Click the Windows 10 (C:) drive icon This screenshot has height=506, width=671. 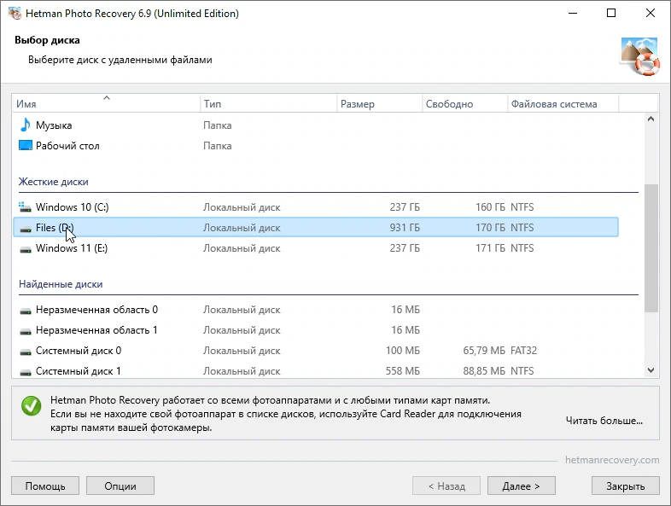(x=26, y=207)
